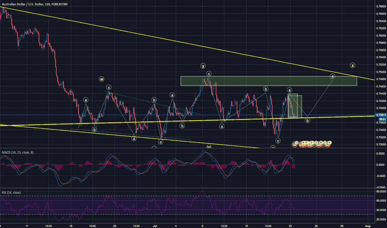The image size is (387, 228).
Task: Click the 0.73000 price axis label
Action: (381, 144)
